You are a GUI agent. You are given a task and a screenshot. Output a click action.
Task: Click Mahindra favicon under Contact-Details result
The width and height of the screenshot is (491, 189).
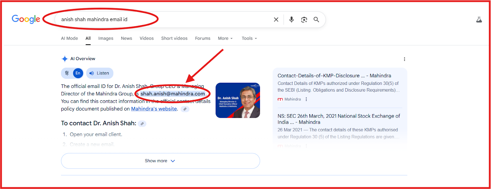tap(280, 99)
